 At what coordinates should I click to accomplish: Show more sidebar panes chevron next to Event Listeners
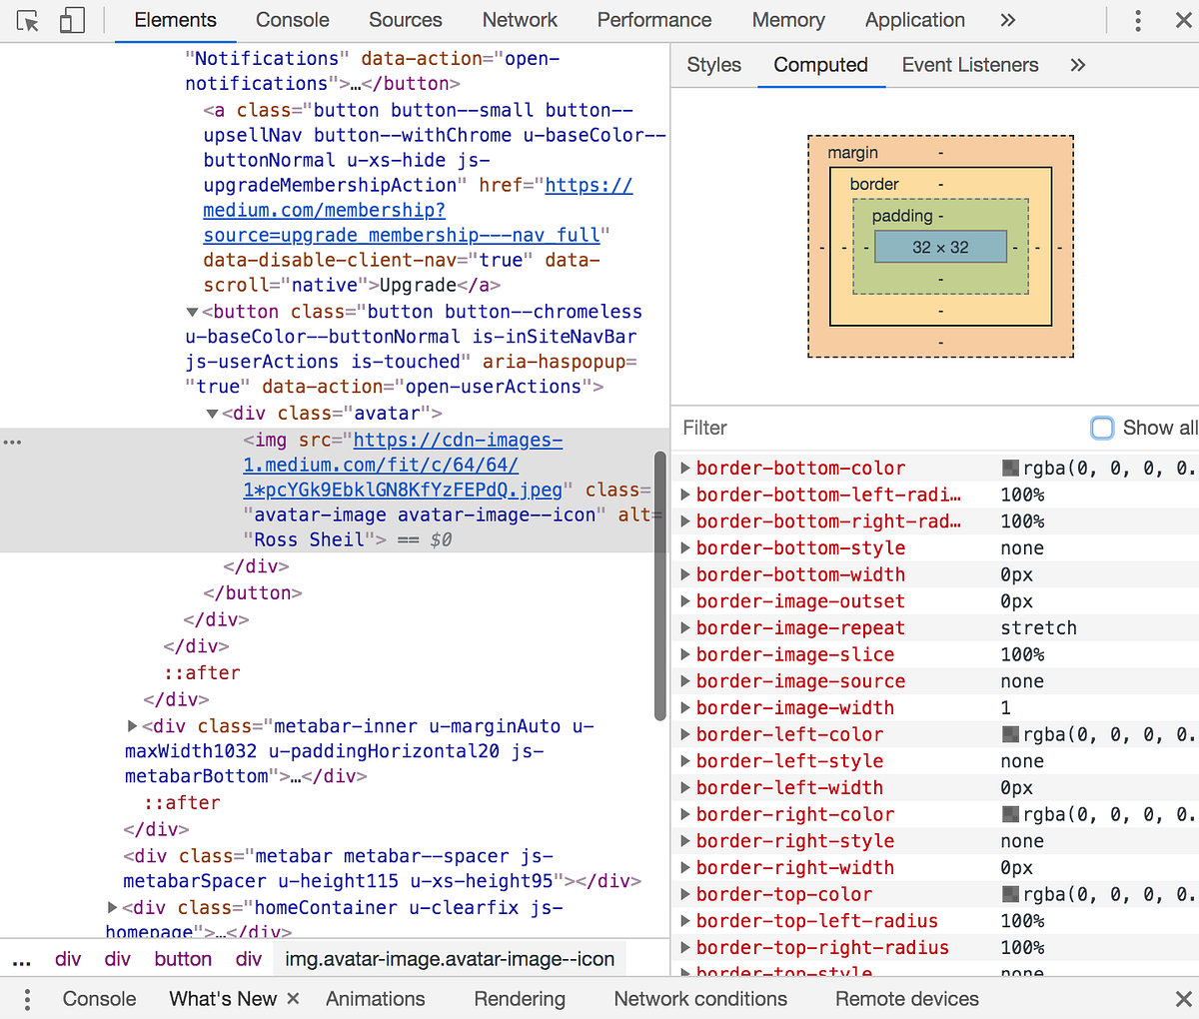tap(1077, 65)
